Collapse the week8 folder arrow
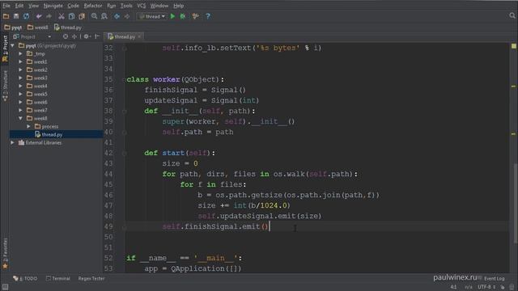The height and width of the screenshot is (291, 518). tap(21, 118)
